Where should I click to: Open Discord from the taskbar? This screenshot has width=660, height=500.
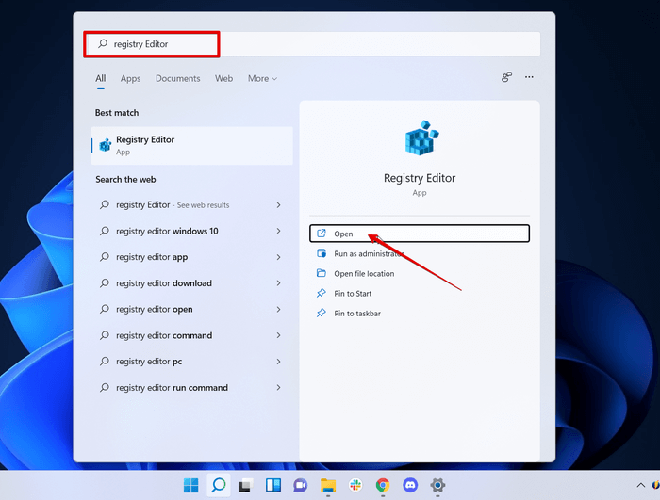pyautogui.click(x=410, y=485)
